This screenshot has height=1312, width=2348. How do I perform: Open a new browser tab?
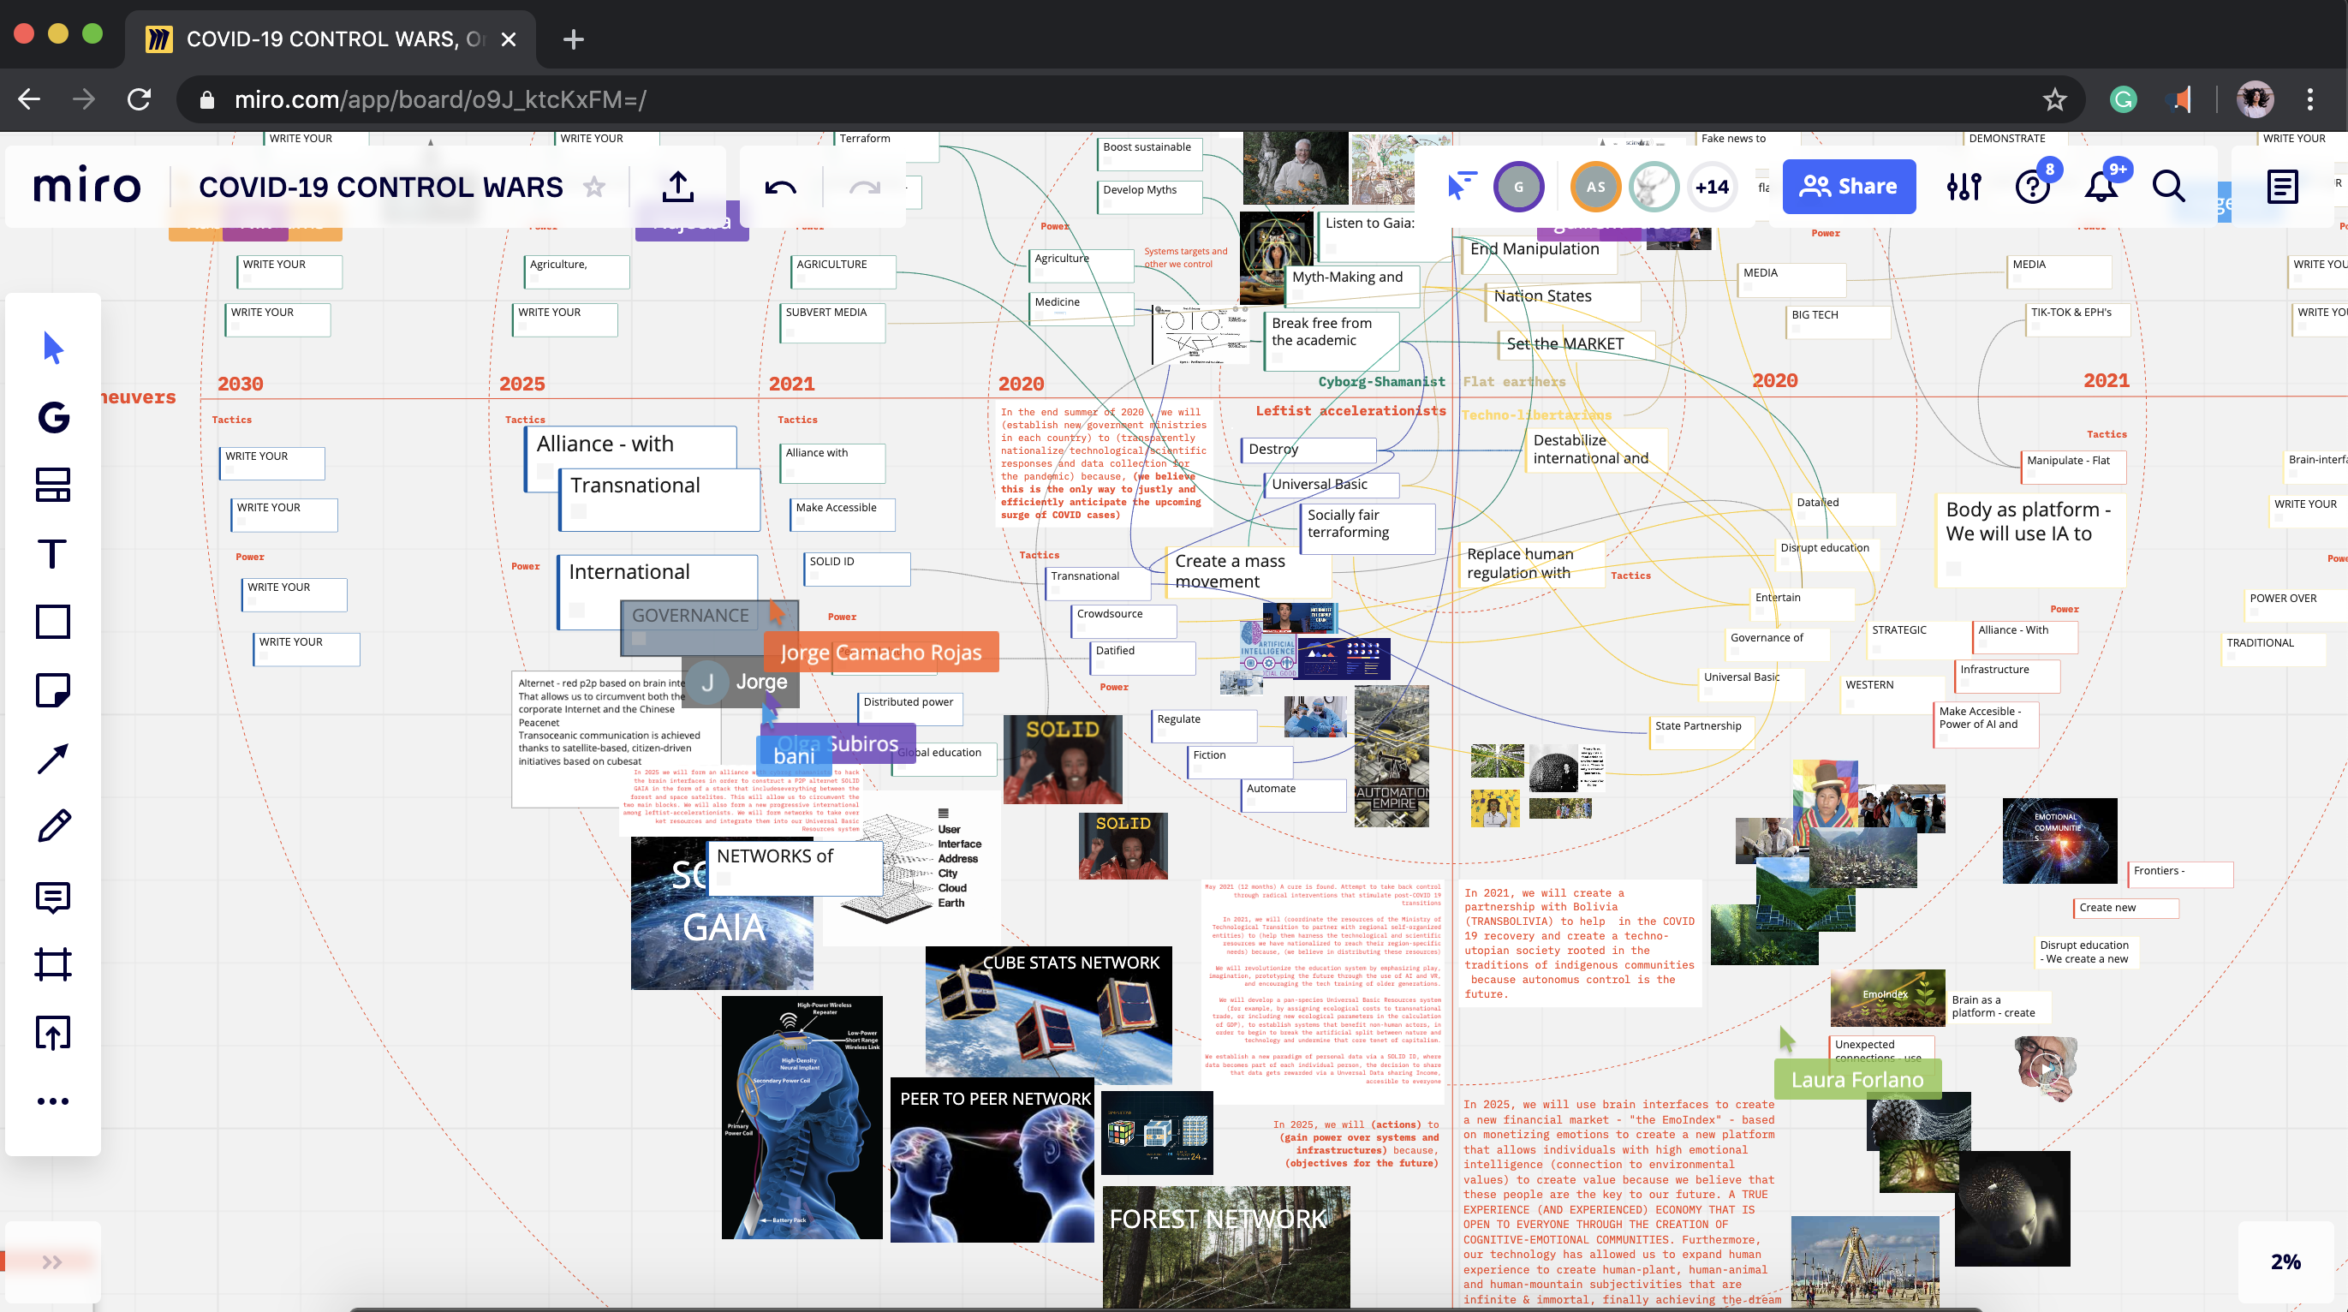[x=574, y=39]
